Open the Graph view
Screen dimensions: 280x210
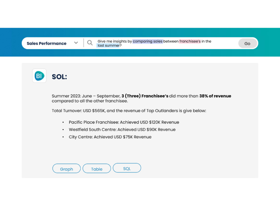[x=66, y=169]
